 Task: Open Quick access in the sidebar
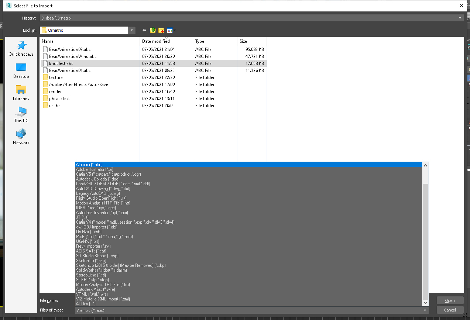click(x=21, y=48)
